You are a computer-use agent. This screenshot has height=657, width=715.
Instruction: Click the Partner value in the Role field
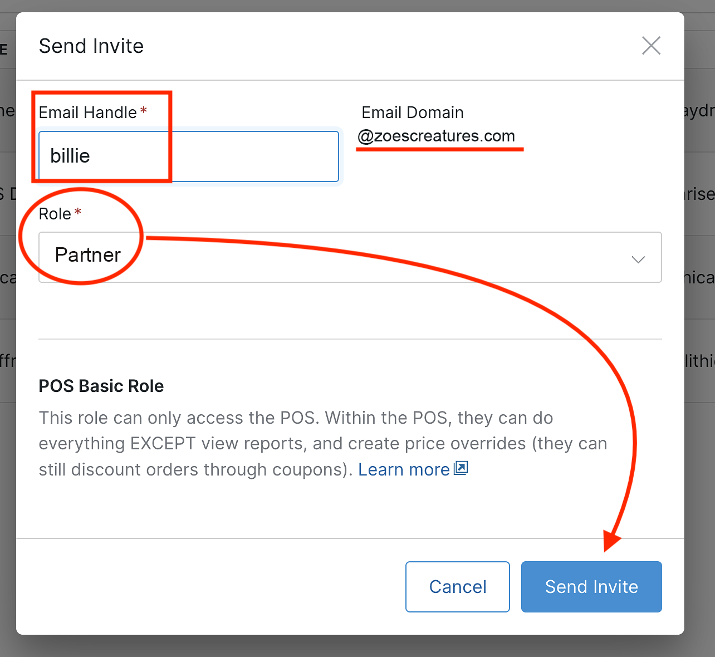[x=87, y=255]
